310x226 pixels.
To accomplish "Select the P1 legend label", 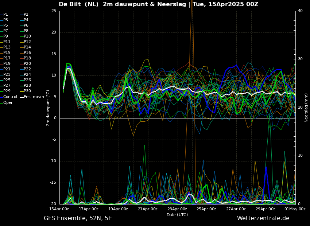I will point(5,15).
